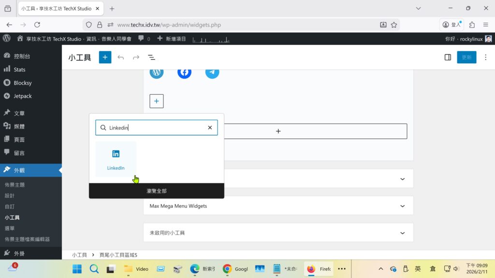Click the 瀏覽全部 button
This screenshot has width=495, height=278.
click(157, 191)
